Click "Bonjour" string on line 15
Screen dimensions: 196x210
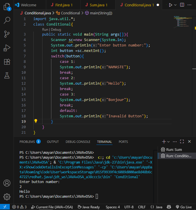pyautogui.click(x=116, y=100)
